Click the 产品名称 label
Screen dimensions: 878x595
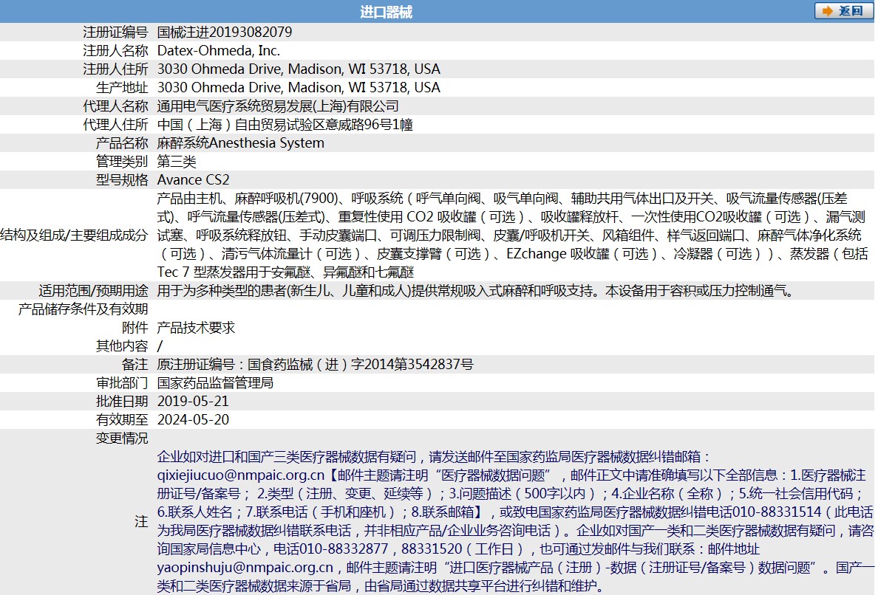pyautogui.click(x=122, y=142)
